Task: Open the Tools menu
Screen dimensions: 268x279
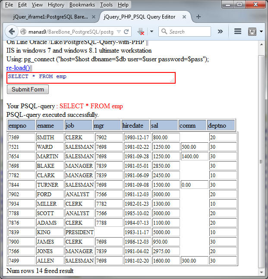Action: point(106,5)
